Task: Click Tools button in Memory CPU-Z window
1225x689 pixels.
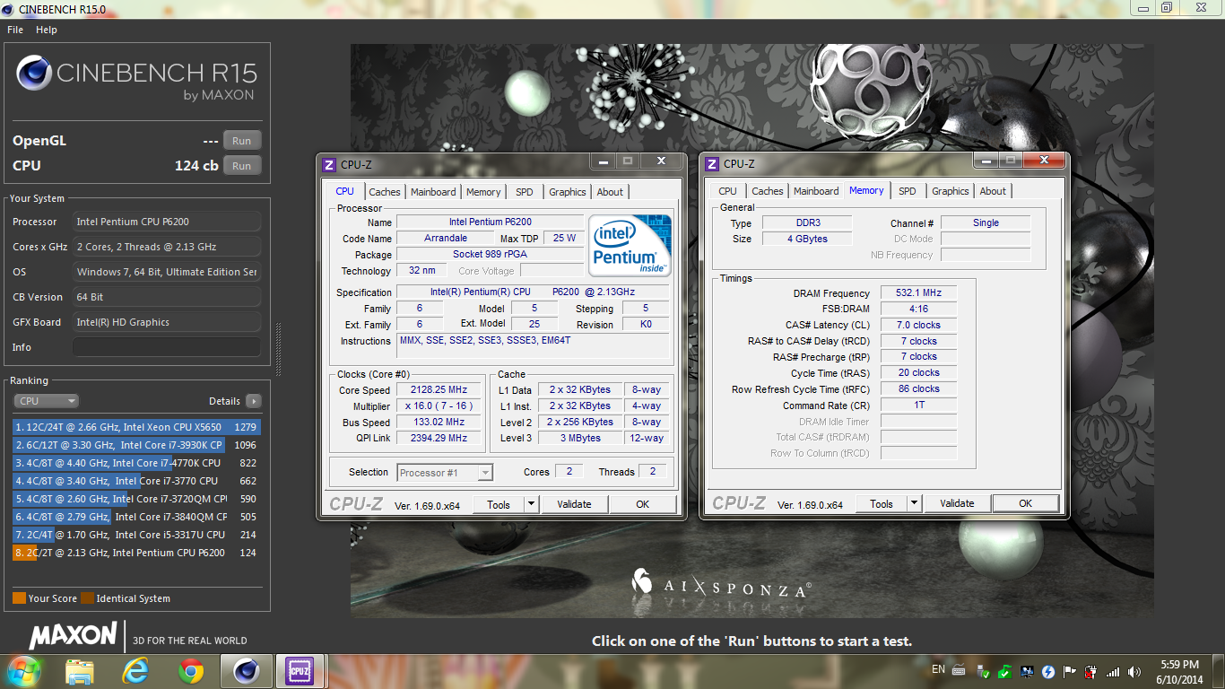Action: [x=882, y=503]
